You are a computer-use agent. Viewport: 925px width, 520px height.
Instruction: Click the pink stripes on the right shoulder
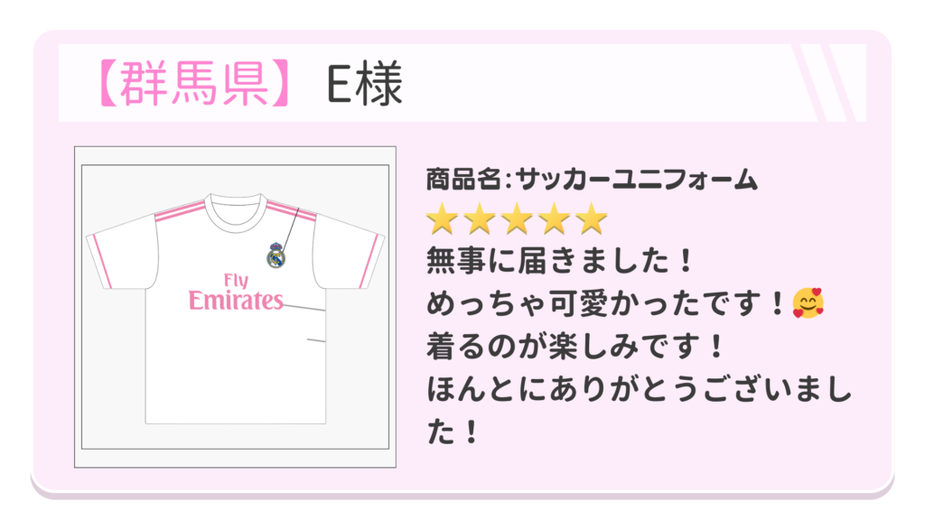291,211
